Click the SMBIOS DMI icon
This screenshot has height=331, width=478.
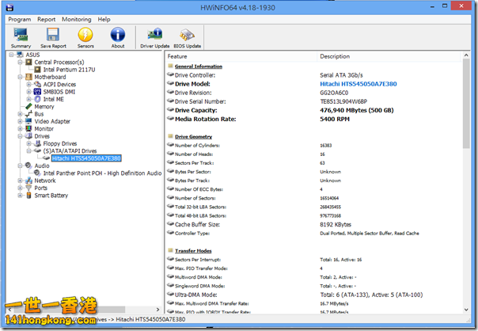[x=37, y=92]
